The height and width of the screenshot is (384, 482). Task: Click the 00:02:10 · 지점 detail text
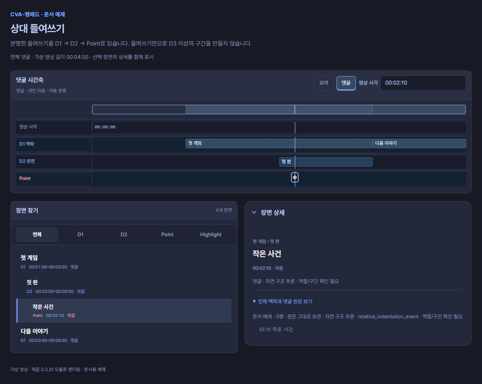[x=268, y=268]
